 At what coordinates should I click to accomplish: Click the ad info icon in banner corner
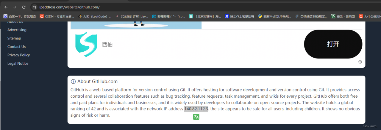point(360,62)
